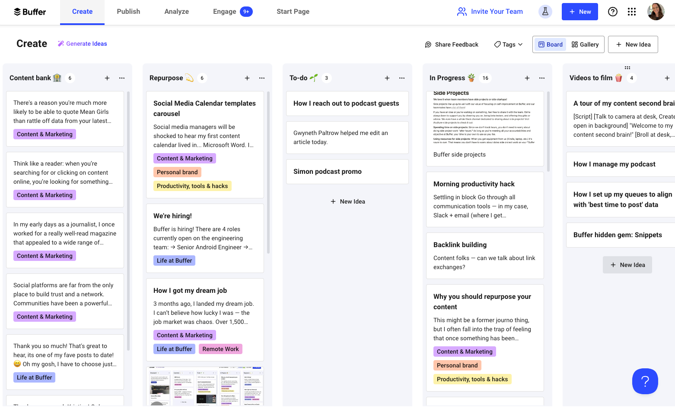Click Life at Buffer tag on We're hiring card
Viewport: 675px width, 408px height.
(174, 260)
